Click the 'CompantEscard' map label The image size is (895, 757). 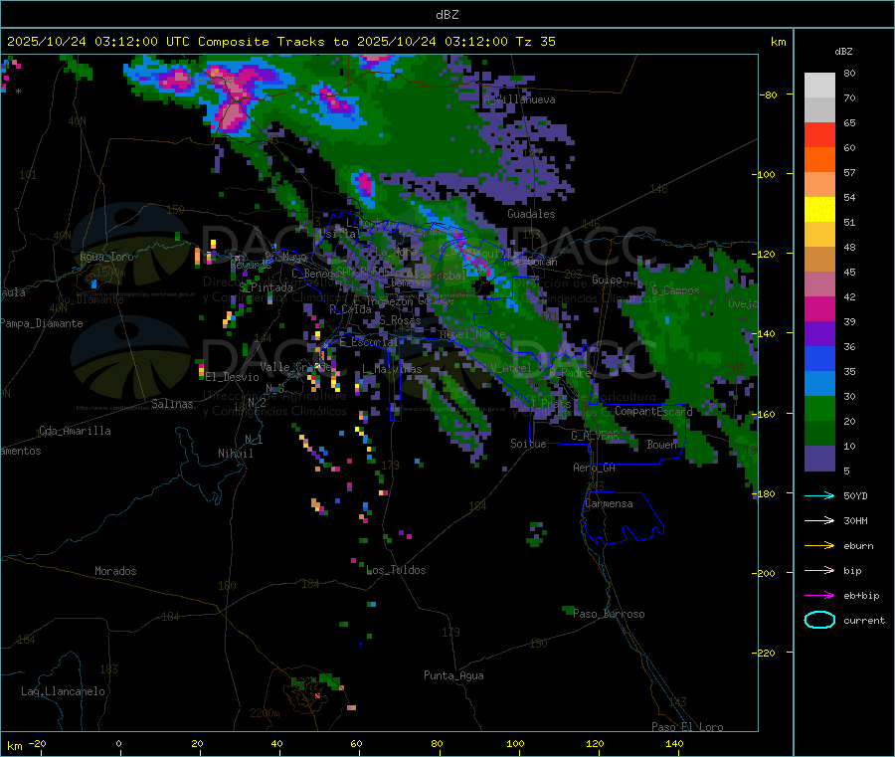tap(653, 412)
